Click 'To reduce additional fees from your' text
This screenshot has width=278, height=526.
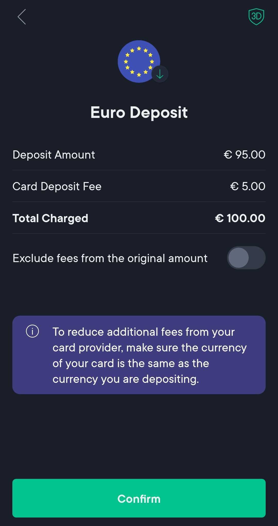143,332
